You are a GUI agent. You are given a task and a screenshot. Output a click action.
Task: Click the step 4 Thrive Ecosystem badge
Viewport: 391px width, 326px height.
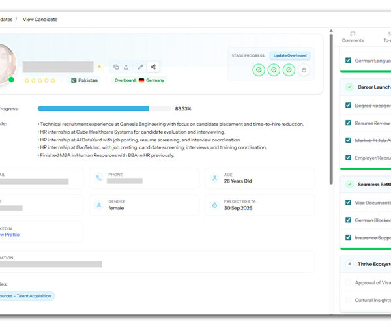click(349, 264)
